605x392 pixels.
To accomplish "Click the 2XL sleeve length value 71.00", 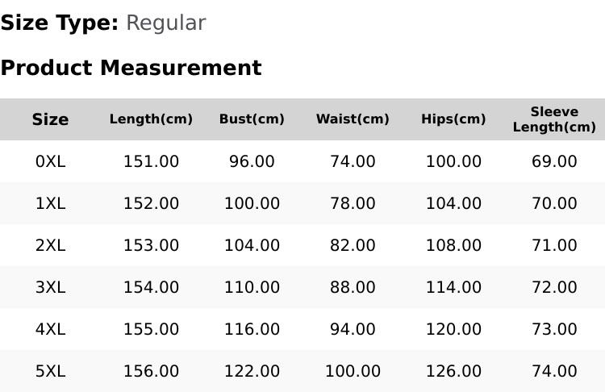I will (554, 245).
